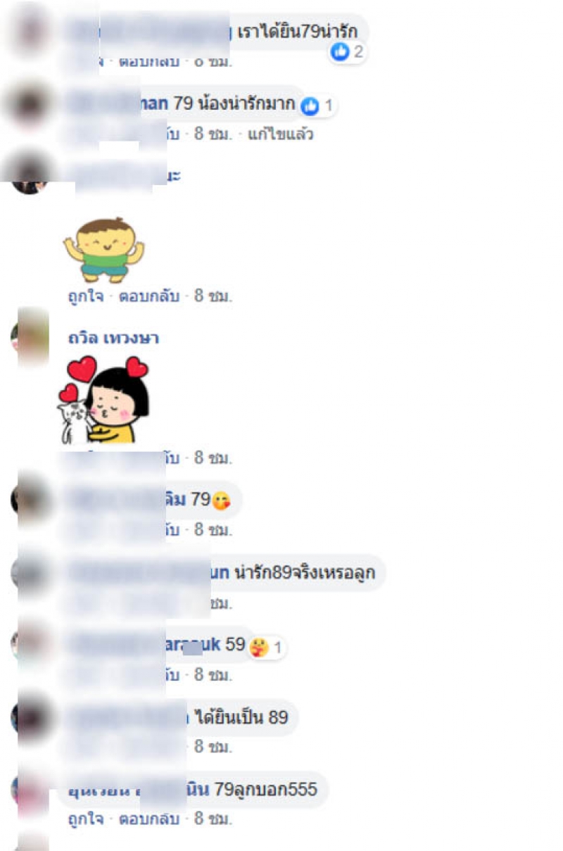Click the kiss emoji after ฉิม 79
Screen dimensions: 563x851
tap(220, 500)
